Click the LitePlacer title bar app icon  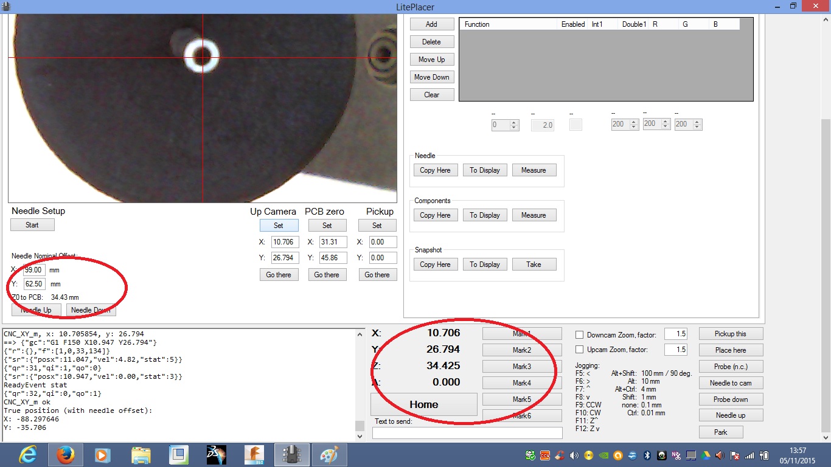[x=6, y=6]
